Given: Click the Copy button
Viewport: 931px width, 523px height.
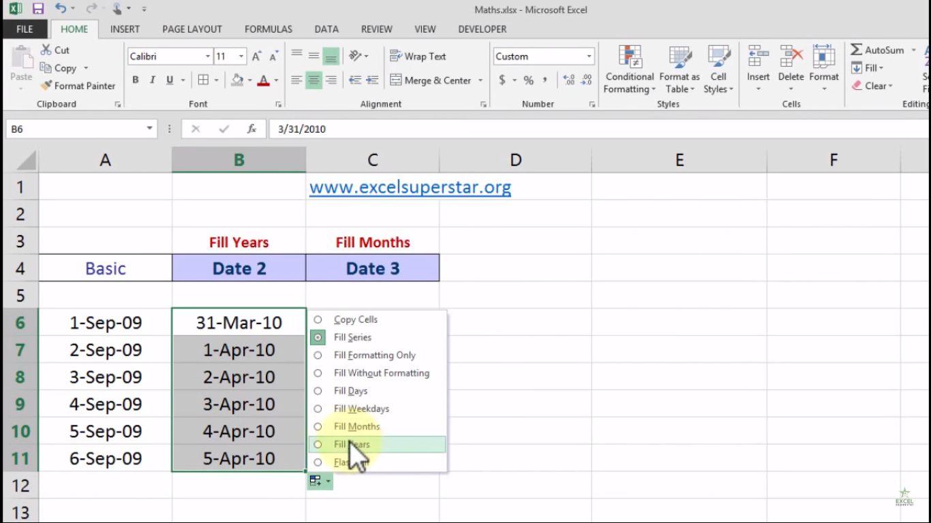Looking at the screenshot, I should coord(59,68).
